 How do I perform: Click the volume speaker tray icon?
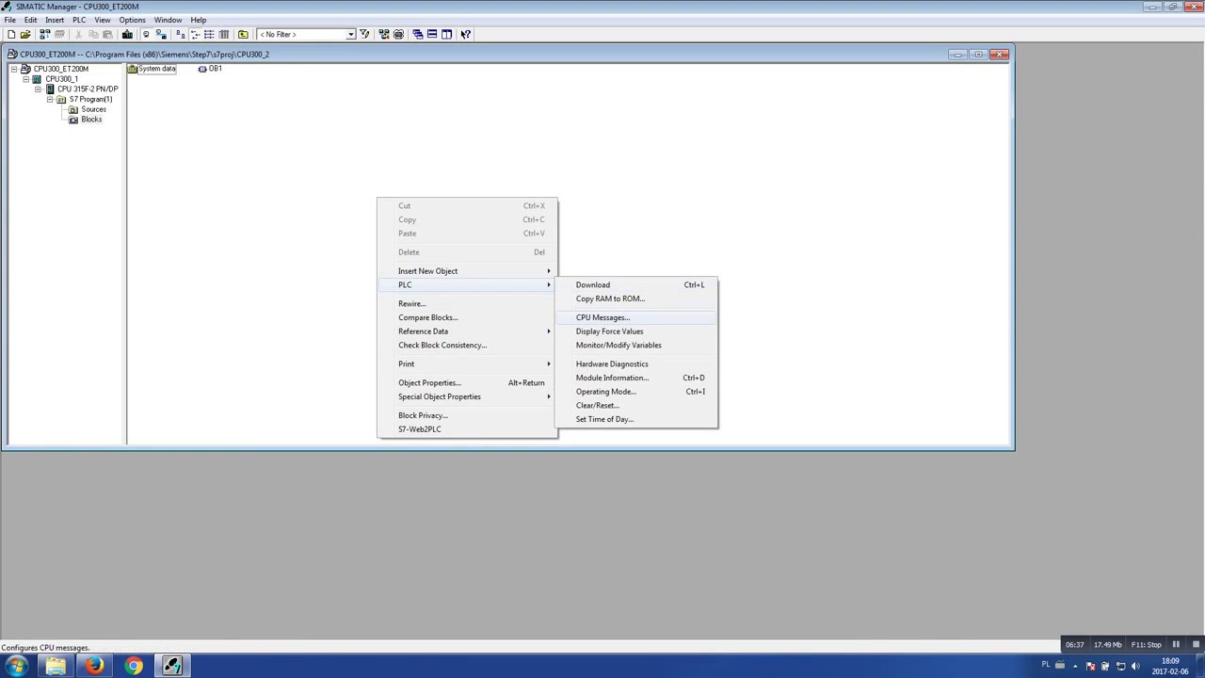(x=1134, y=666)
